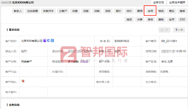Viewport: 188px width, 109px height.
Task: Select the customer number KH_2311801
Action: [169, 41]
